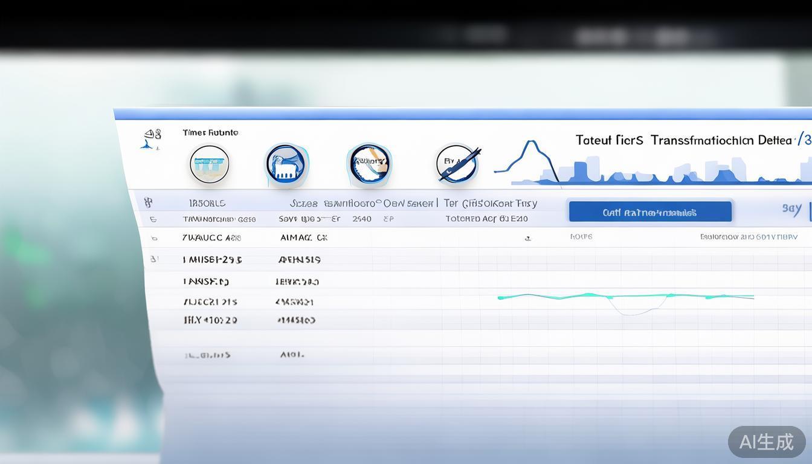Select the 'I MUSBI-29' table row
This screenshot has height=464, width=812.
point(212,260)
